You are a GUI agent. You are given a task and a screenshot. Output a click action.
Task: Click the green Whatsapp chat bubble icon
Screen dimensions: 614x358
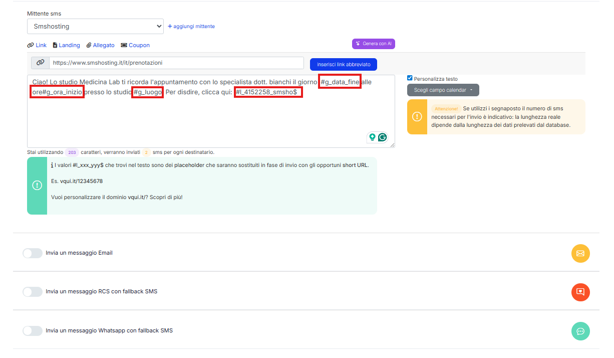580,331
